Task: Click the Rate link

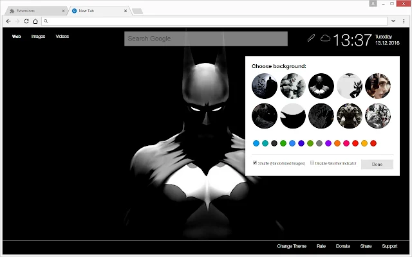Action: tap(321, 246)
